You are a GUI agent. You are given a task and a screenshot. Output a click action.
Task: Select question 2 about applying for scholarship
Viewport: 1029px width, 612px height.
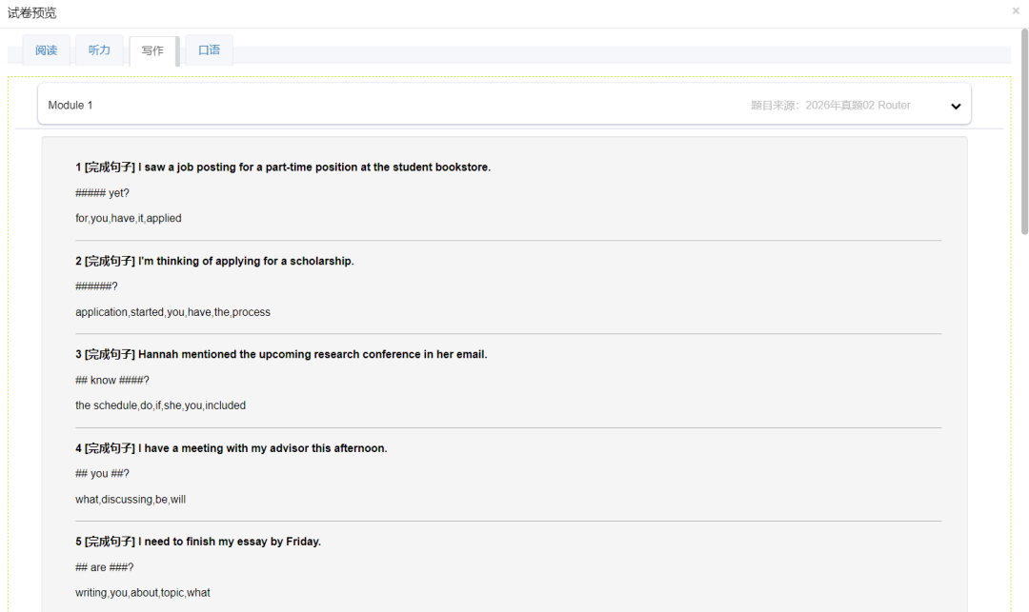point(214,262)
